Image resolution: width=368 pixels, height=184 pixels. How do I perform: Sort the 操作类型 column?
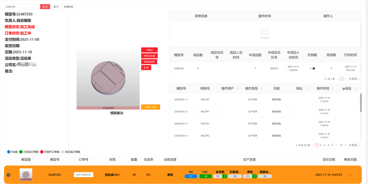coord(261,89)
